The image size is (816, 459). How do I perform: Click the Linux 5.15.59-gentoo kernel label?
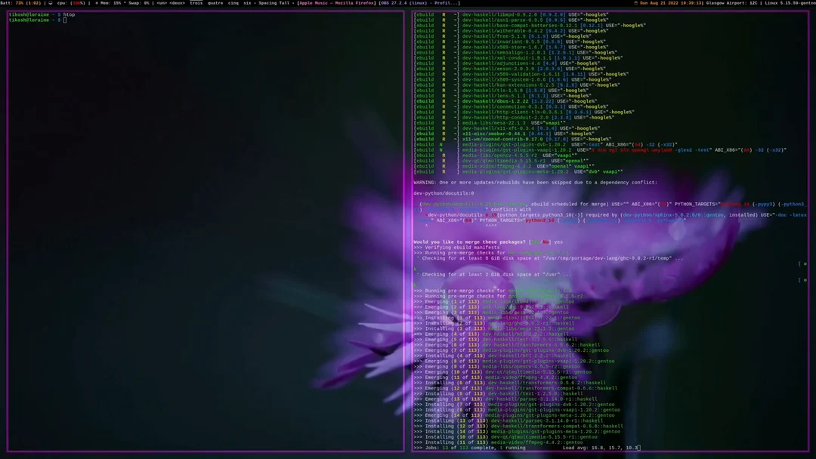click(788, 3)
